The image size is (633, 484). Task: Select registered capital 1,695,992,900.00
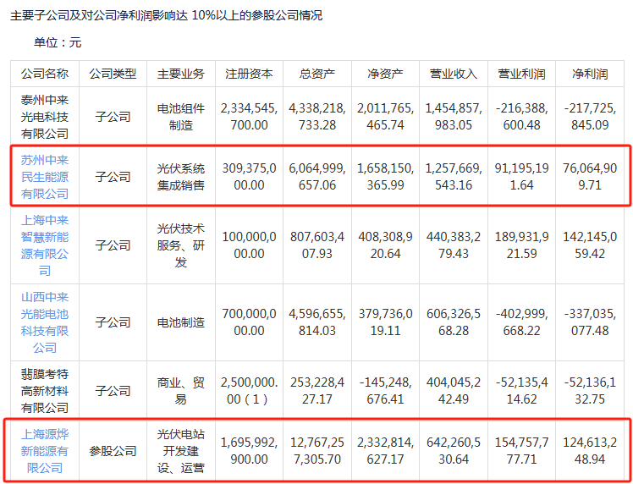249,451
